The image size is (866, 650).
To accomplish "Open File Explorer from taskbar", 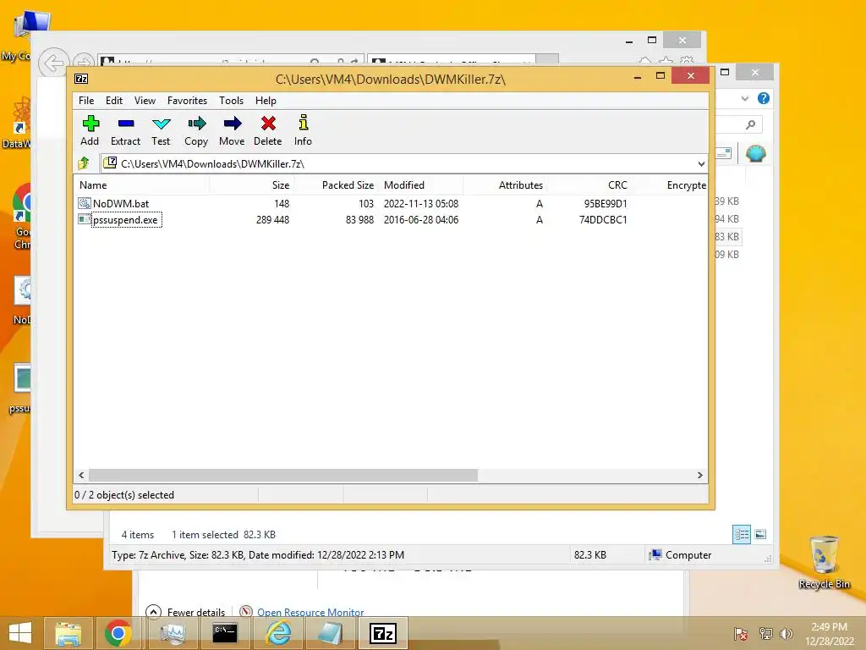I will point(68,633).
